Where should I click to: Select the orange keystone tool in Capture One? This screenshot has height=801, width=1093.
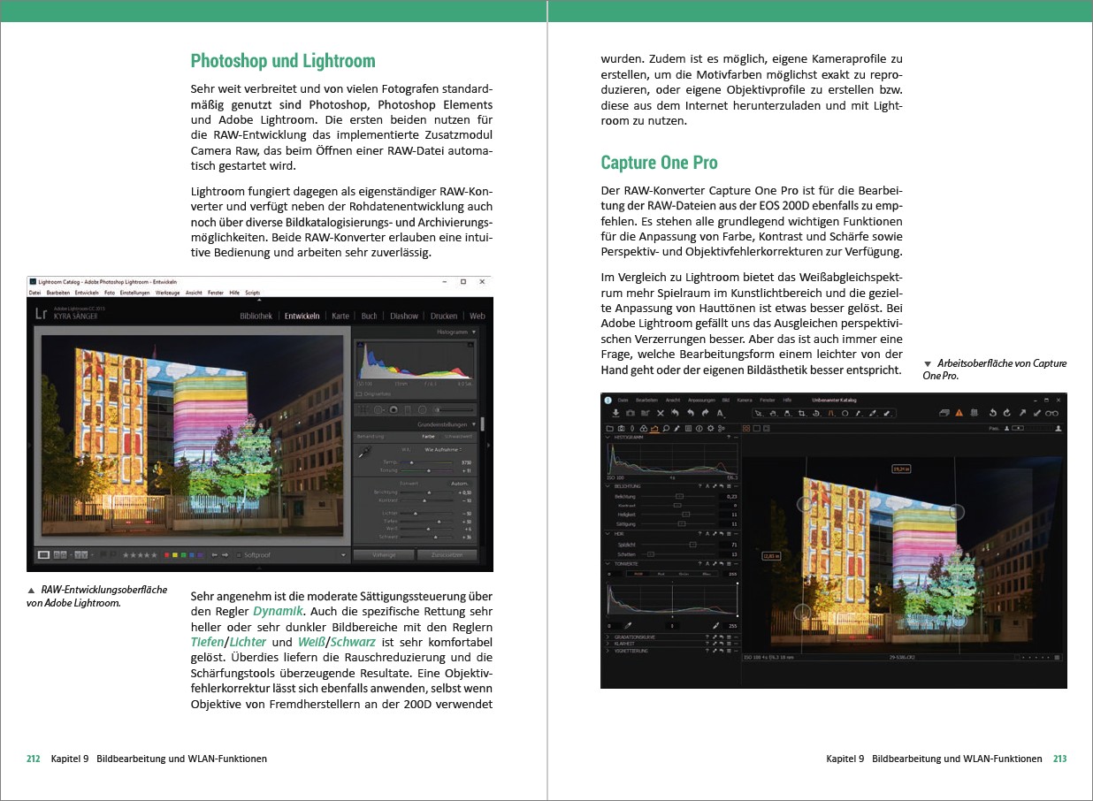[831, 413]
